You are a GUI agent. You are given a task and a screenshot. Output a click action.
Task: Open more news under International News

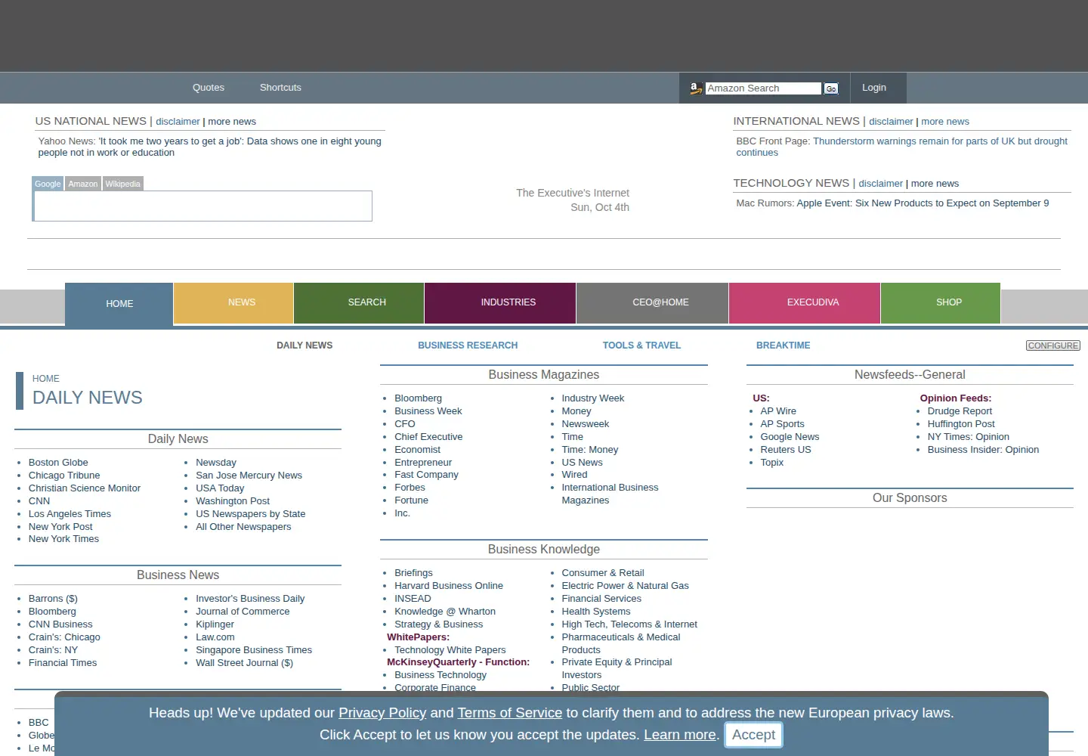click(945, 122)
